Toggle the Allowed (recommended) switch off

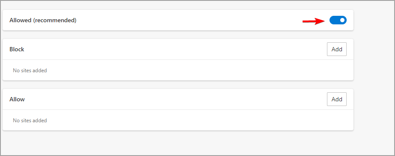[x=338, y=20]
